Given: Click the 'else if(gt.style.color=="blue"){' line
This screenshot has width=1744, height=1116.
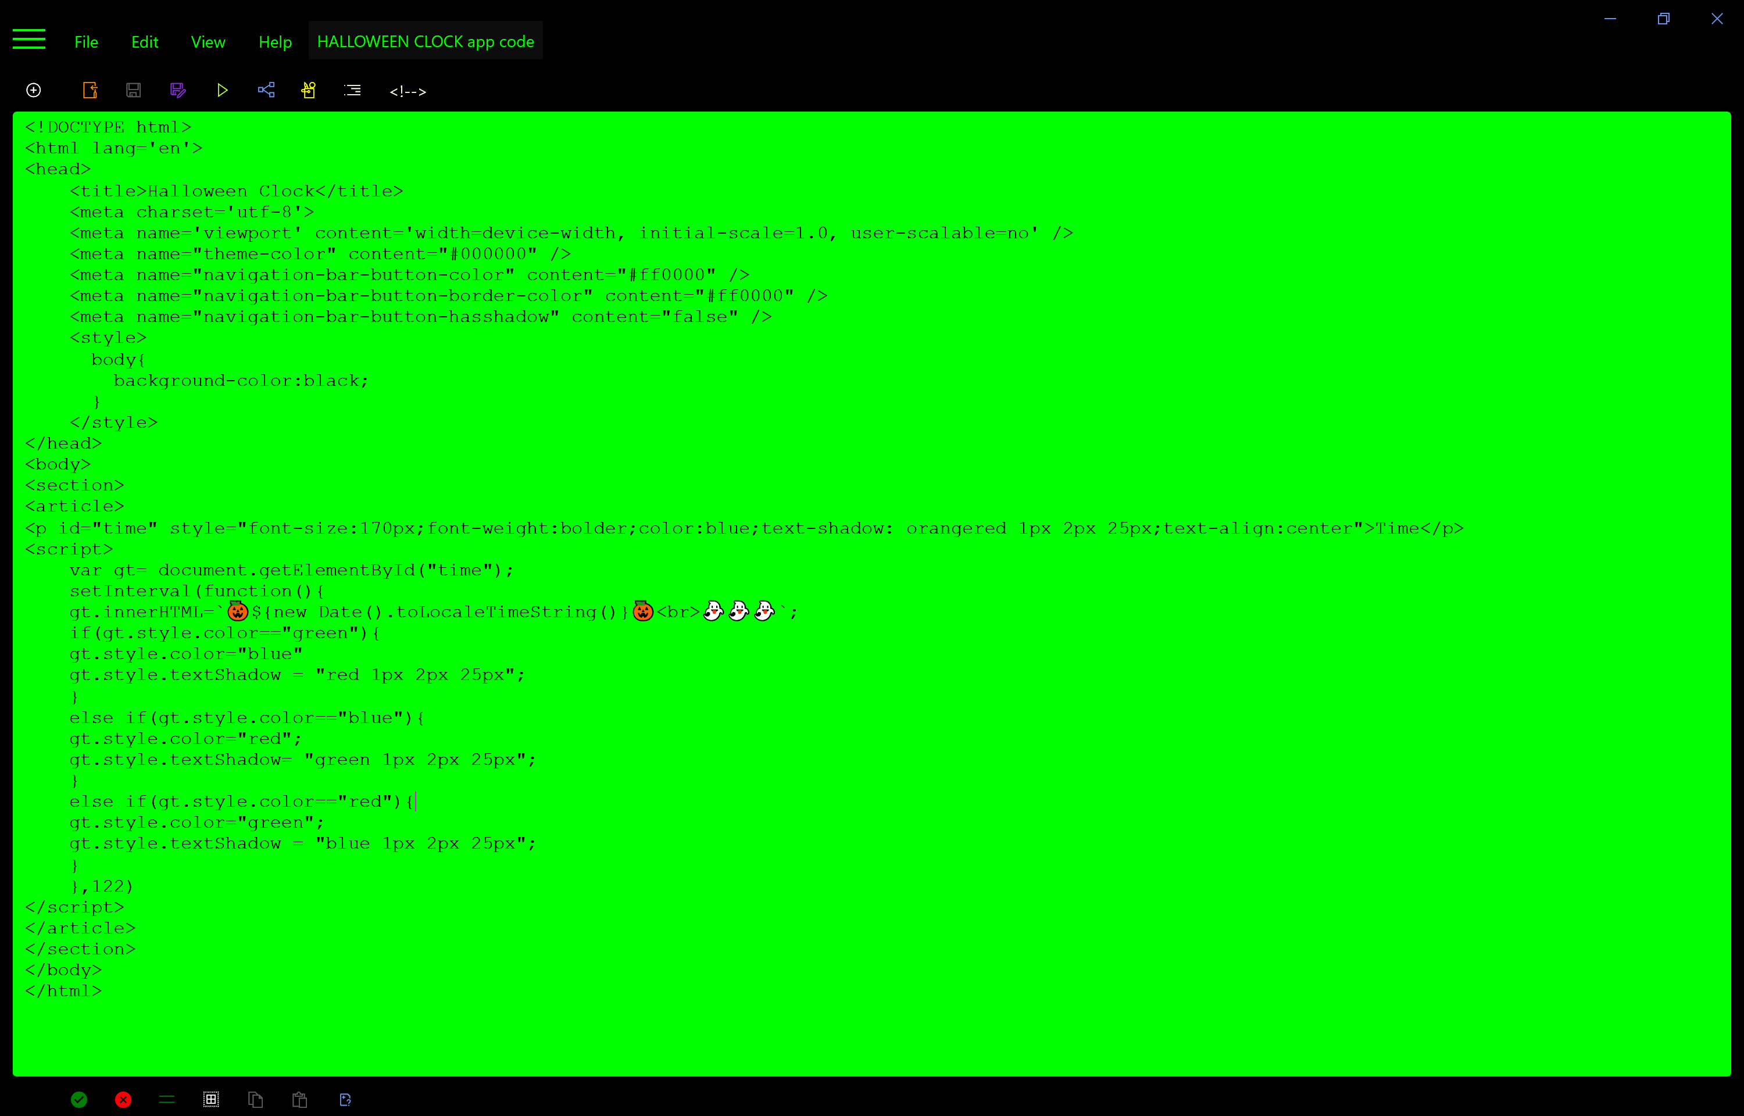Looking at the screenshot, I should coord(248,718).
